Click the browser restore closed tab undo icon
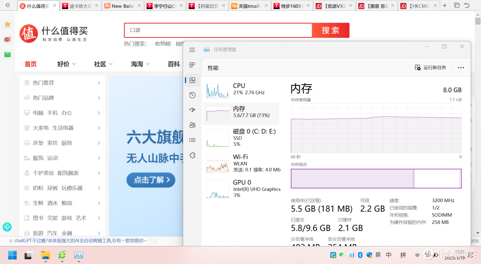 point(467,5)
